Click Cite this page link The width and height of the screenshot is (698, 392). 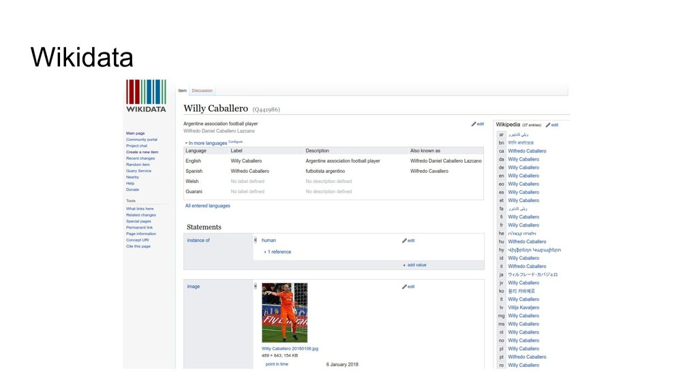(138, 246)
